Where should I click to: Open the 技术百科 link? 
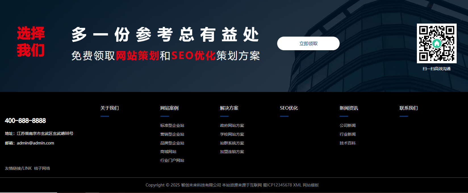click(348, 143)
